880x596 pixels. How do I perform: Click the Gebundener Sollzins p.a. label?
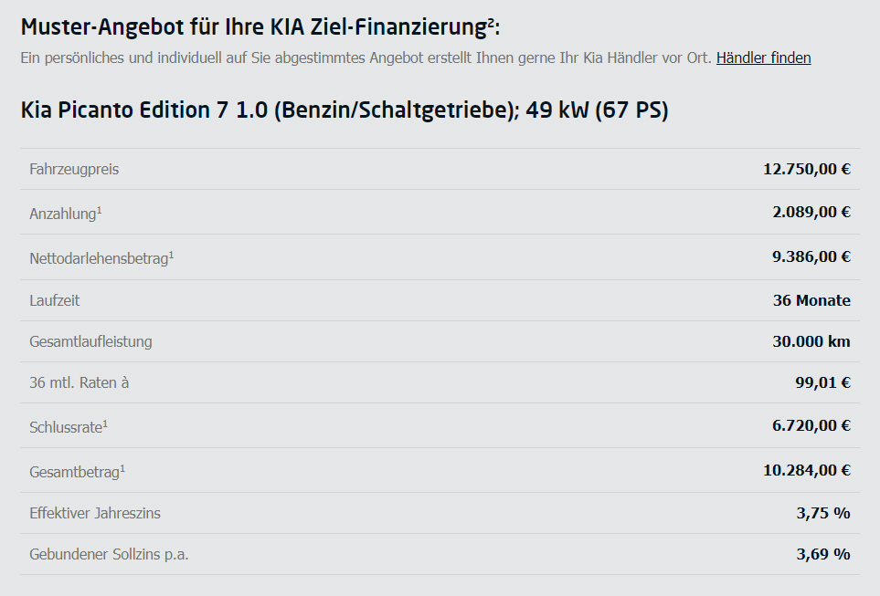tap(109, 555)
